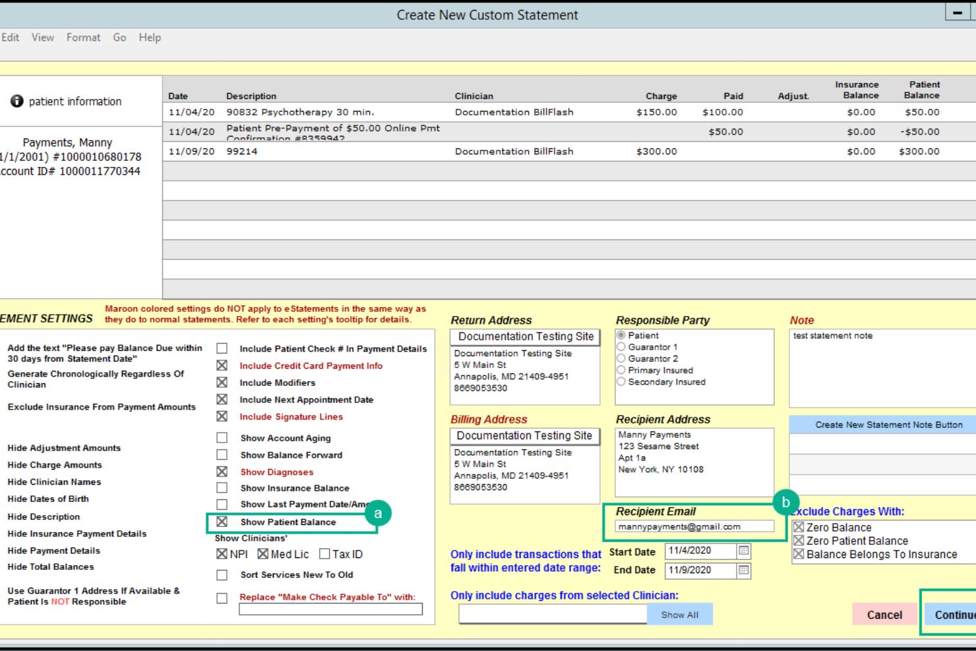
Task: Uncheck Include Modifiers checkbox
Action: tap(222, 383)
